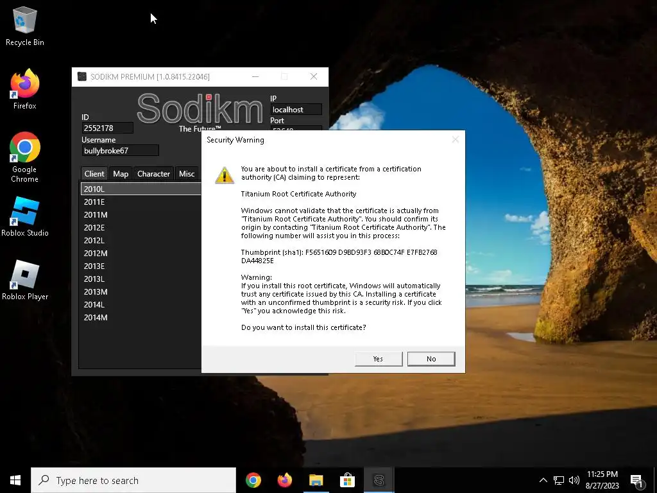Open the network status tray icon
The height and width of the screenshot is (493, 657).
(559, 480)
